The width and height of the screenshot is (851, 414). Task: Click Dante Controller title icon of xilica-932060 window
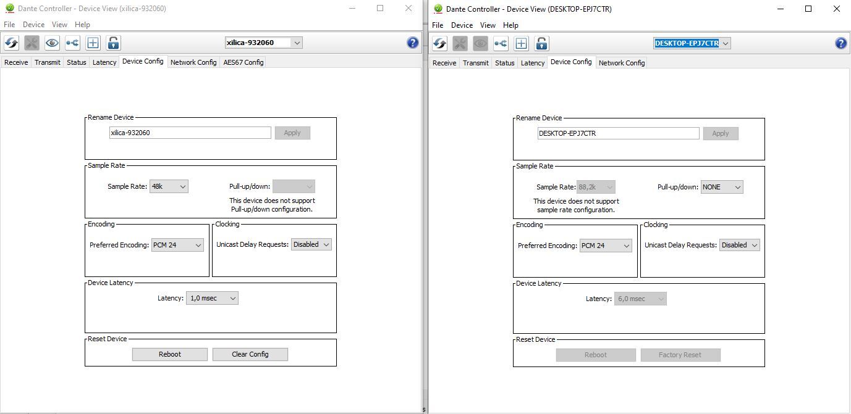click(9, 9)
